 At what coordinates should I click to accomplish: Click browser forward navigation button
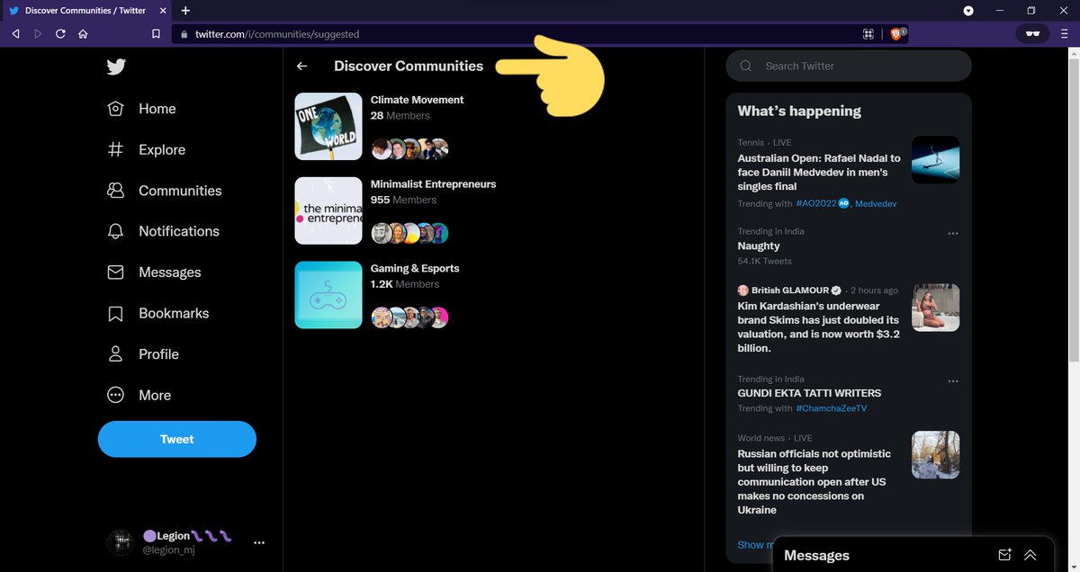(38, 34)
